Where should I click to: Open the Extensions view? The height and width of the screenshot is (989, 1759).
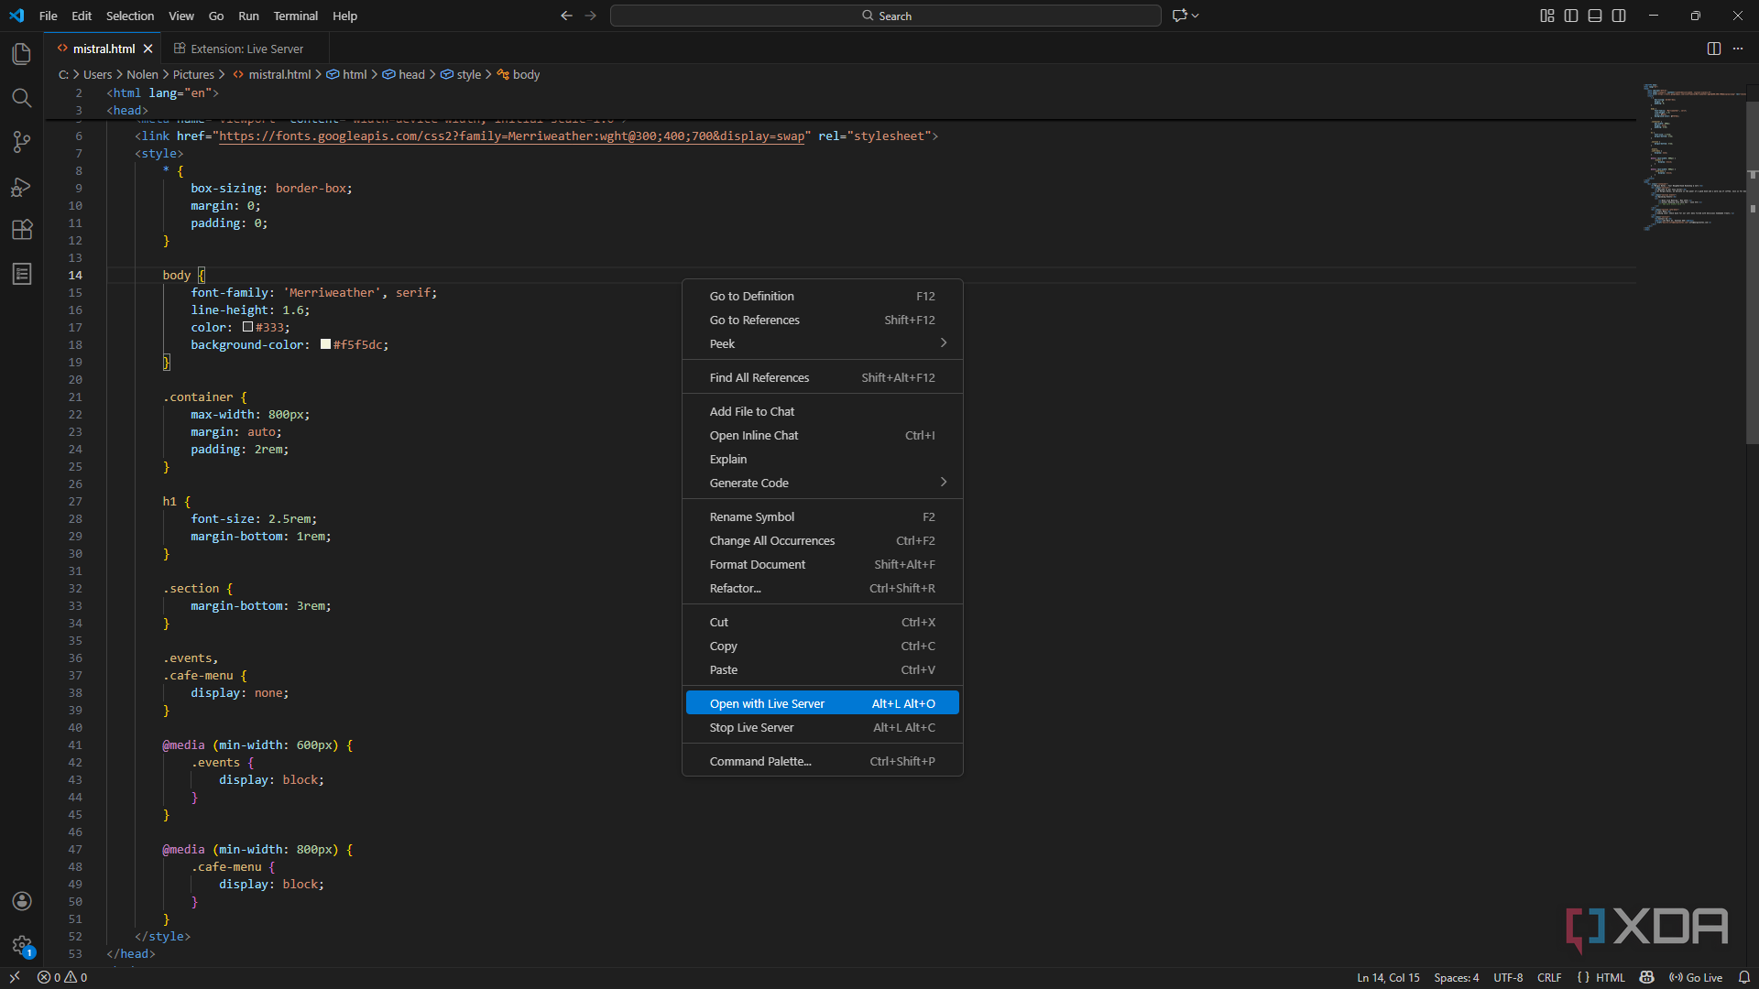coord(22,230)
